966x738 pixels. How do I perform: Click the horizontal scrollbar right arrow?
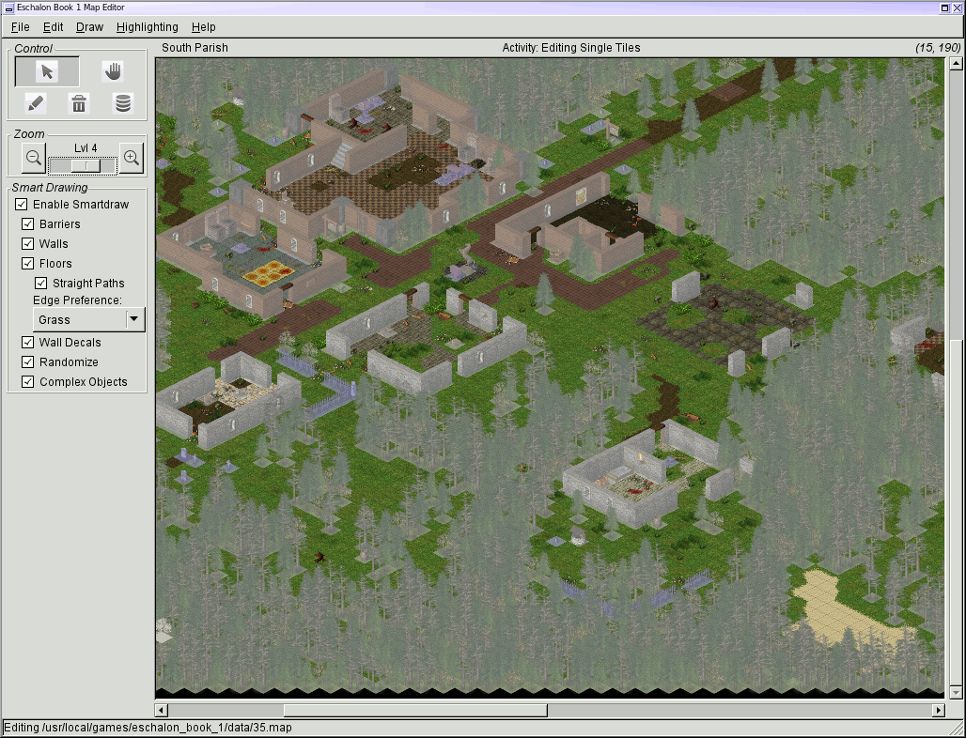coord(937,710)
